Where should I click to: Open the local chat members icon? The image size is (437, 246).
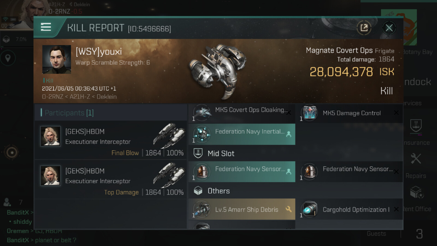click(x=7, y=202)
